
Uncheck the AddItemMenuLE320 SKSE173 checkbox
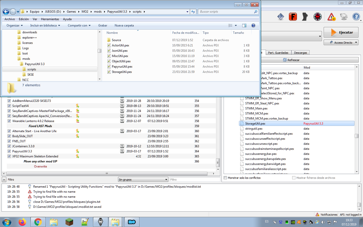click(9, 101)
